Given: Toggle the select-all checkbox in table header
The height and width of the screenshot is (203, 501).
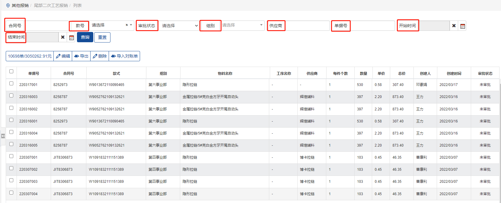Looking at the screenshot, I should (11, 71).
